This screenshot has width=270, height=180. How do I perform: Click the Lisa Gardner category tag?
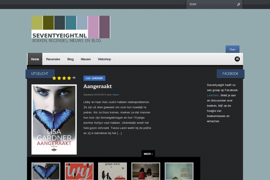94,78
